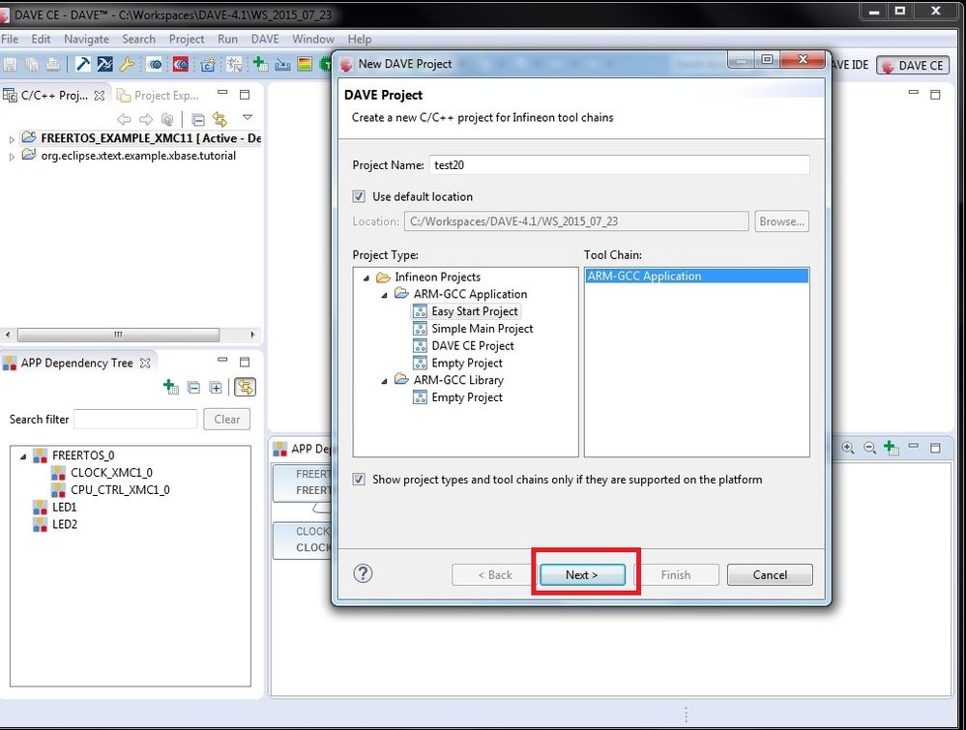Viewport: 966px width, 730px height.
Task: Click the yellow wrench toolbar icon
Action: pyautogui.click(x=127, y=64)
